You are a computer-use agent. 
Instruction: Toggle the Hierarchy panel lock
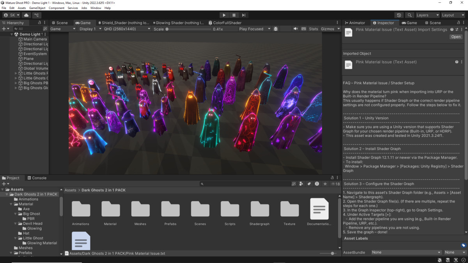pyautogui.click(x=39, y=23)
